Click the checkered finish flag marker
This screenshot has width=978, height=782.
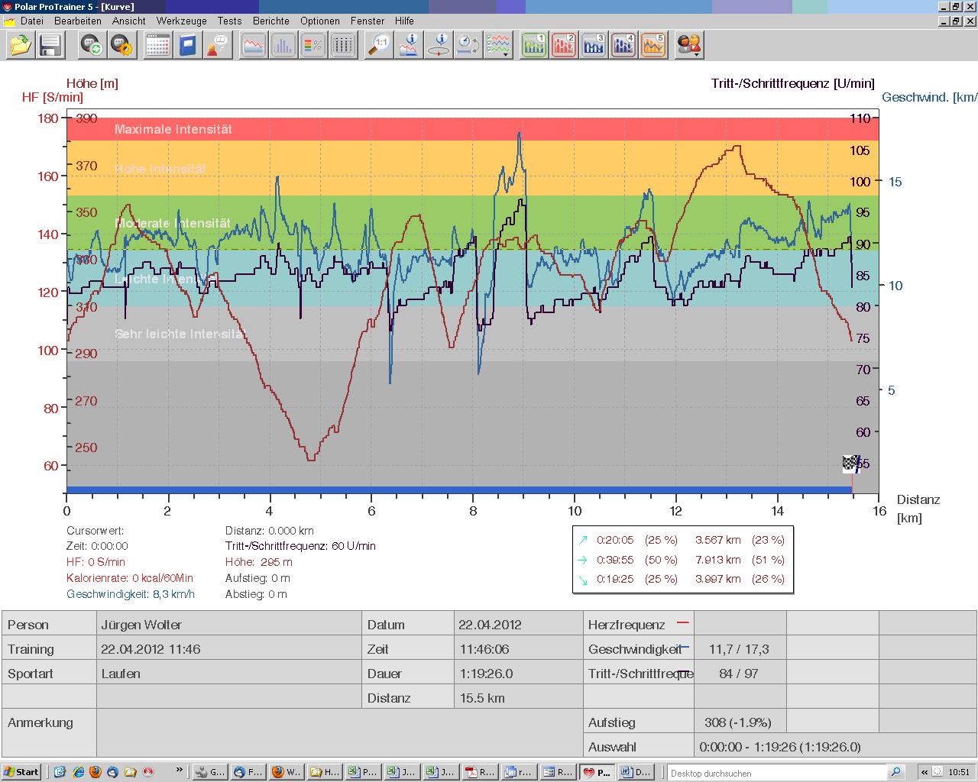pyautogui.click(x=850, y=464)
